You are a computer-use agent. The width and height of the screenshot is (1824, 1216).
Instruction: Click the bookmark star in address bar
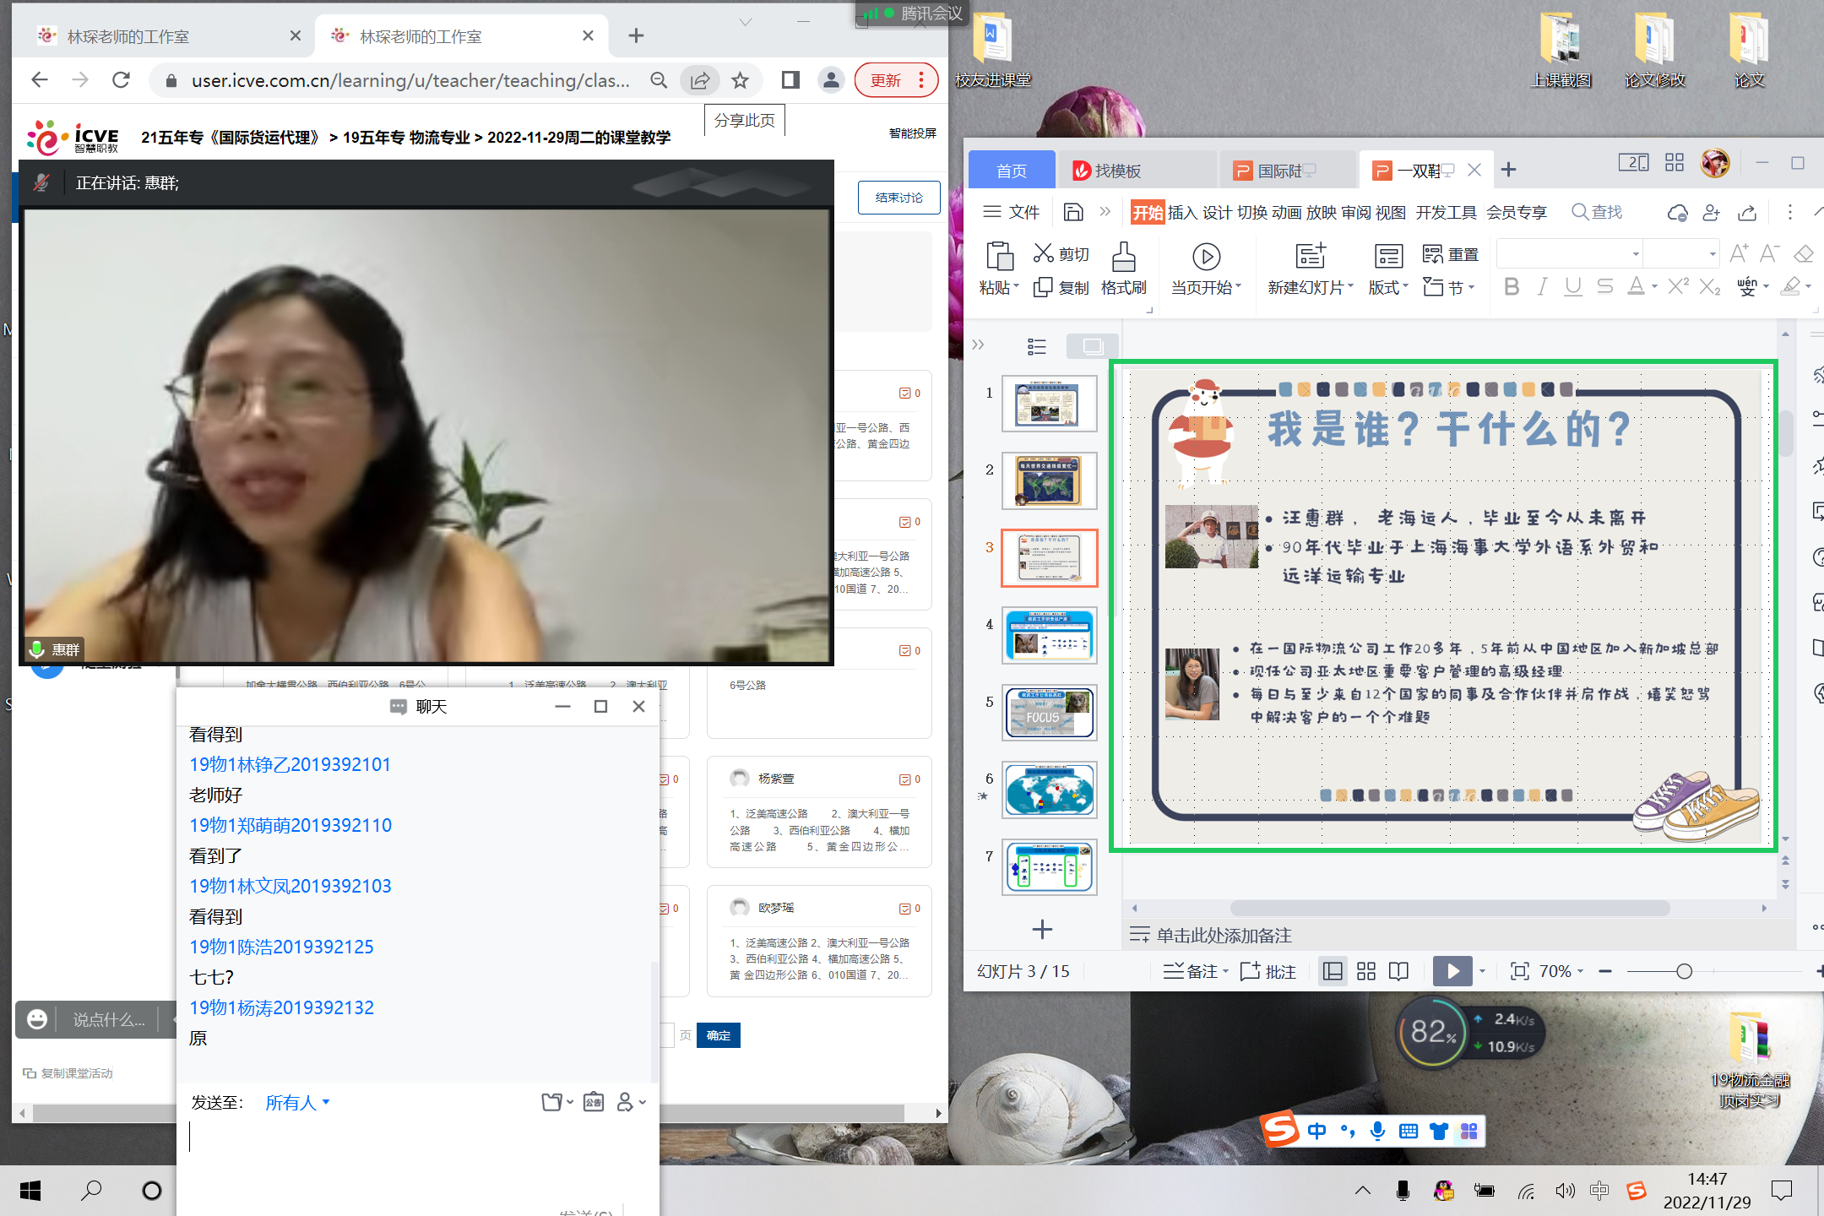tap(741, 80)
